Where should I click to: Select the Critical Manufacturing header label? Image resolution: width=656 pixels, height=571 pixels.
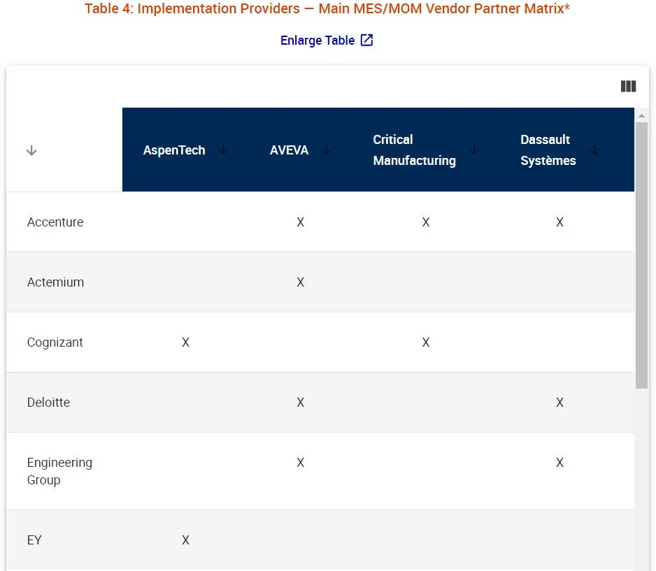414,150
